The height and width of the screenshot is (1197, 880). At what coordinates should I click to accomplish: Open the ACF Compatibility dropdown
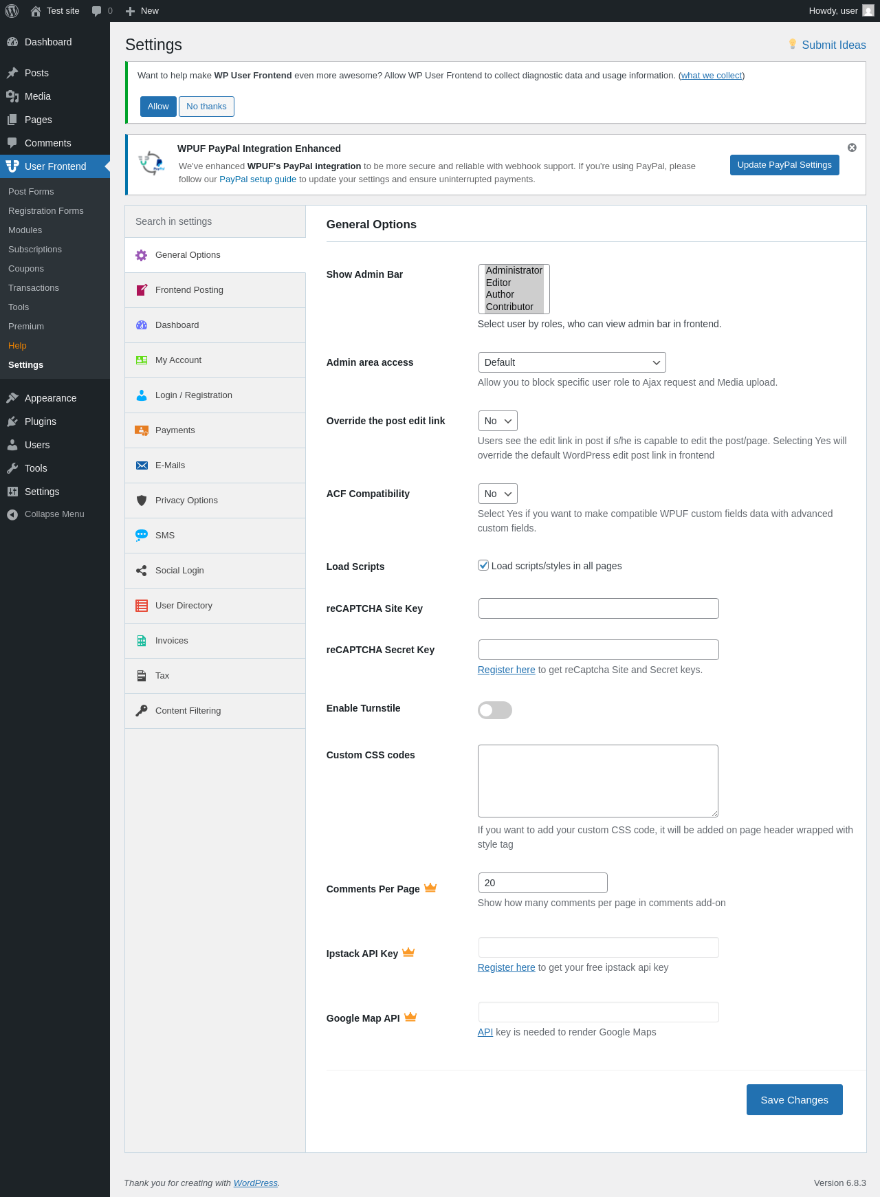[x=498, y=494]
